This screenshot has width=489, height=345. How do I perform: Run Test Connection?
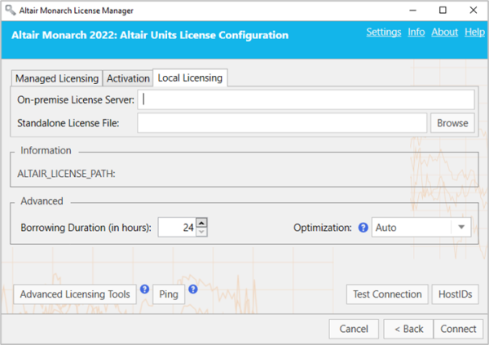[x=387, y=294]
